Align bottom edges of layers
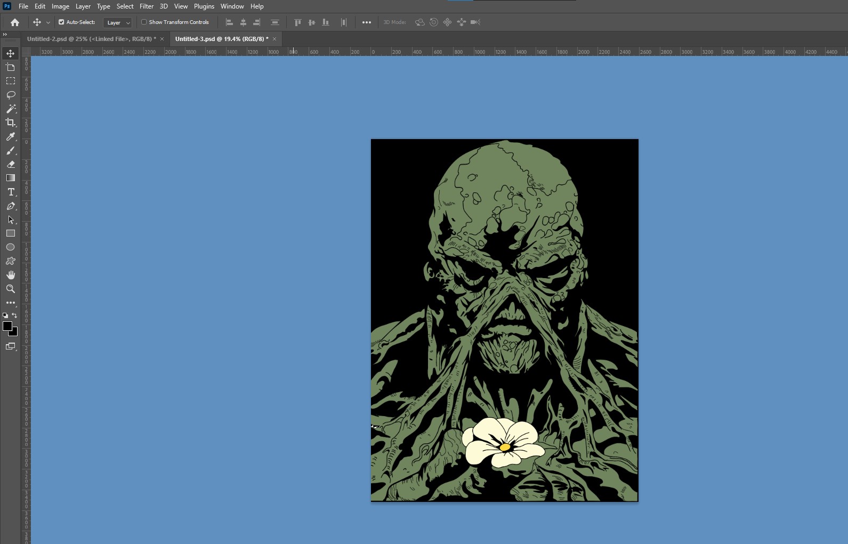Viewport: 848px width, 544px height. [326, 22]
